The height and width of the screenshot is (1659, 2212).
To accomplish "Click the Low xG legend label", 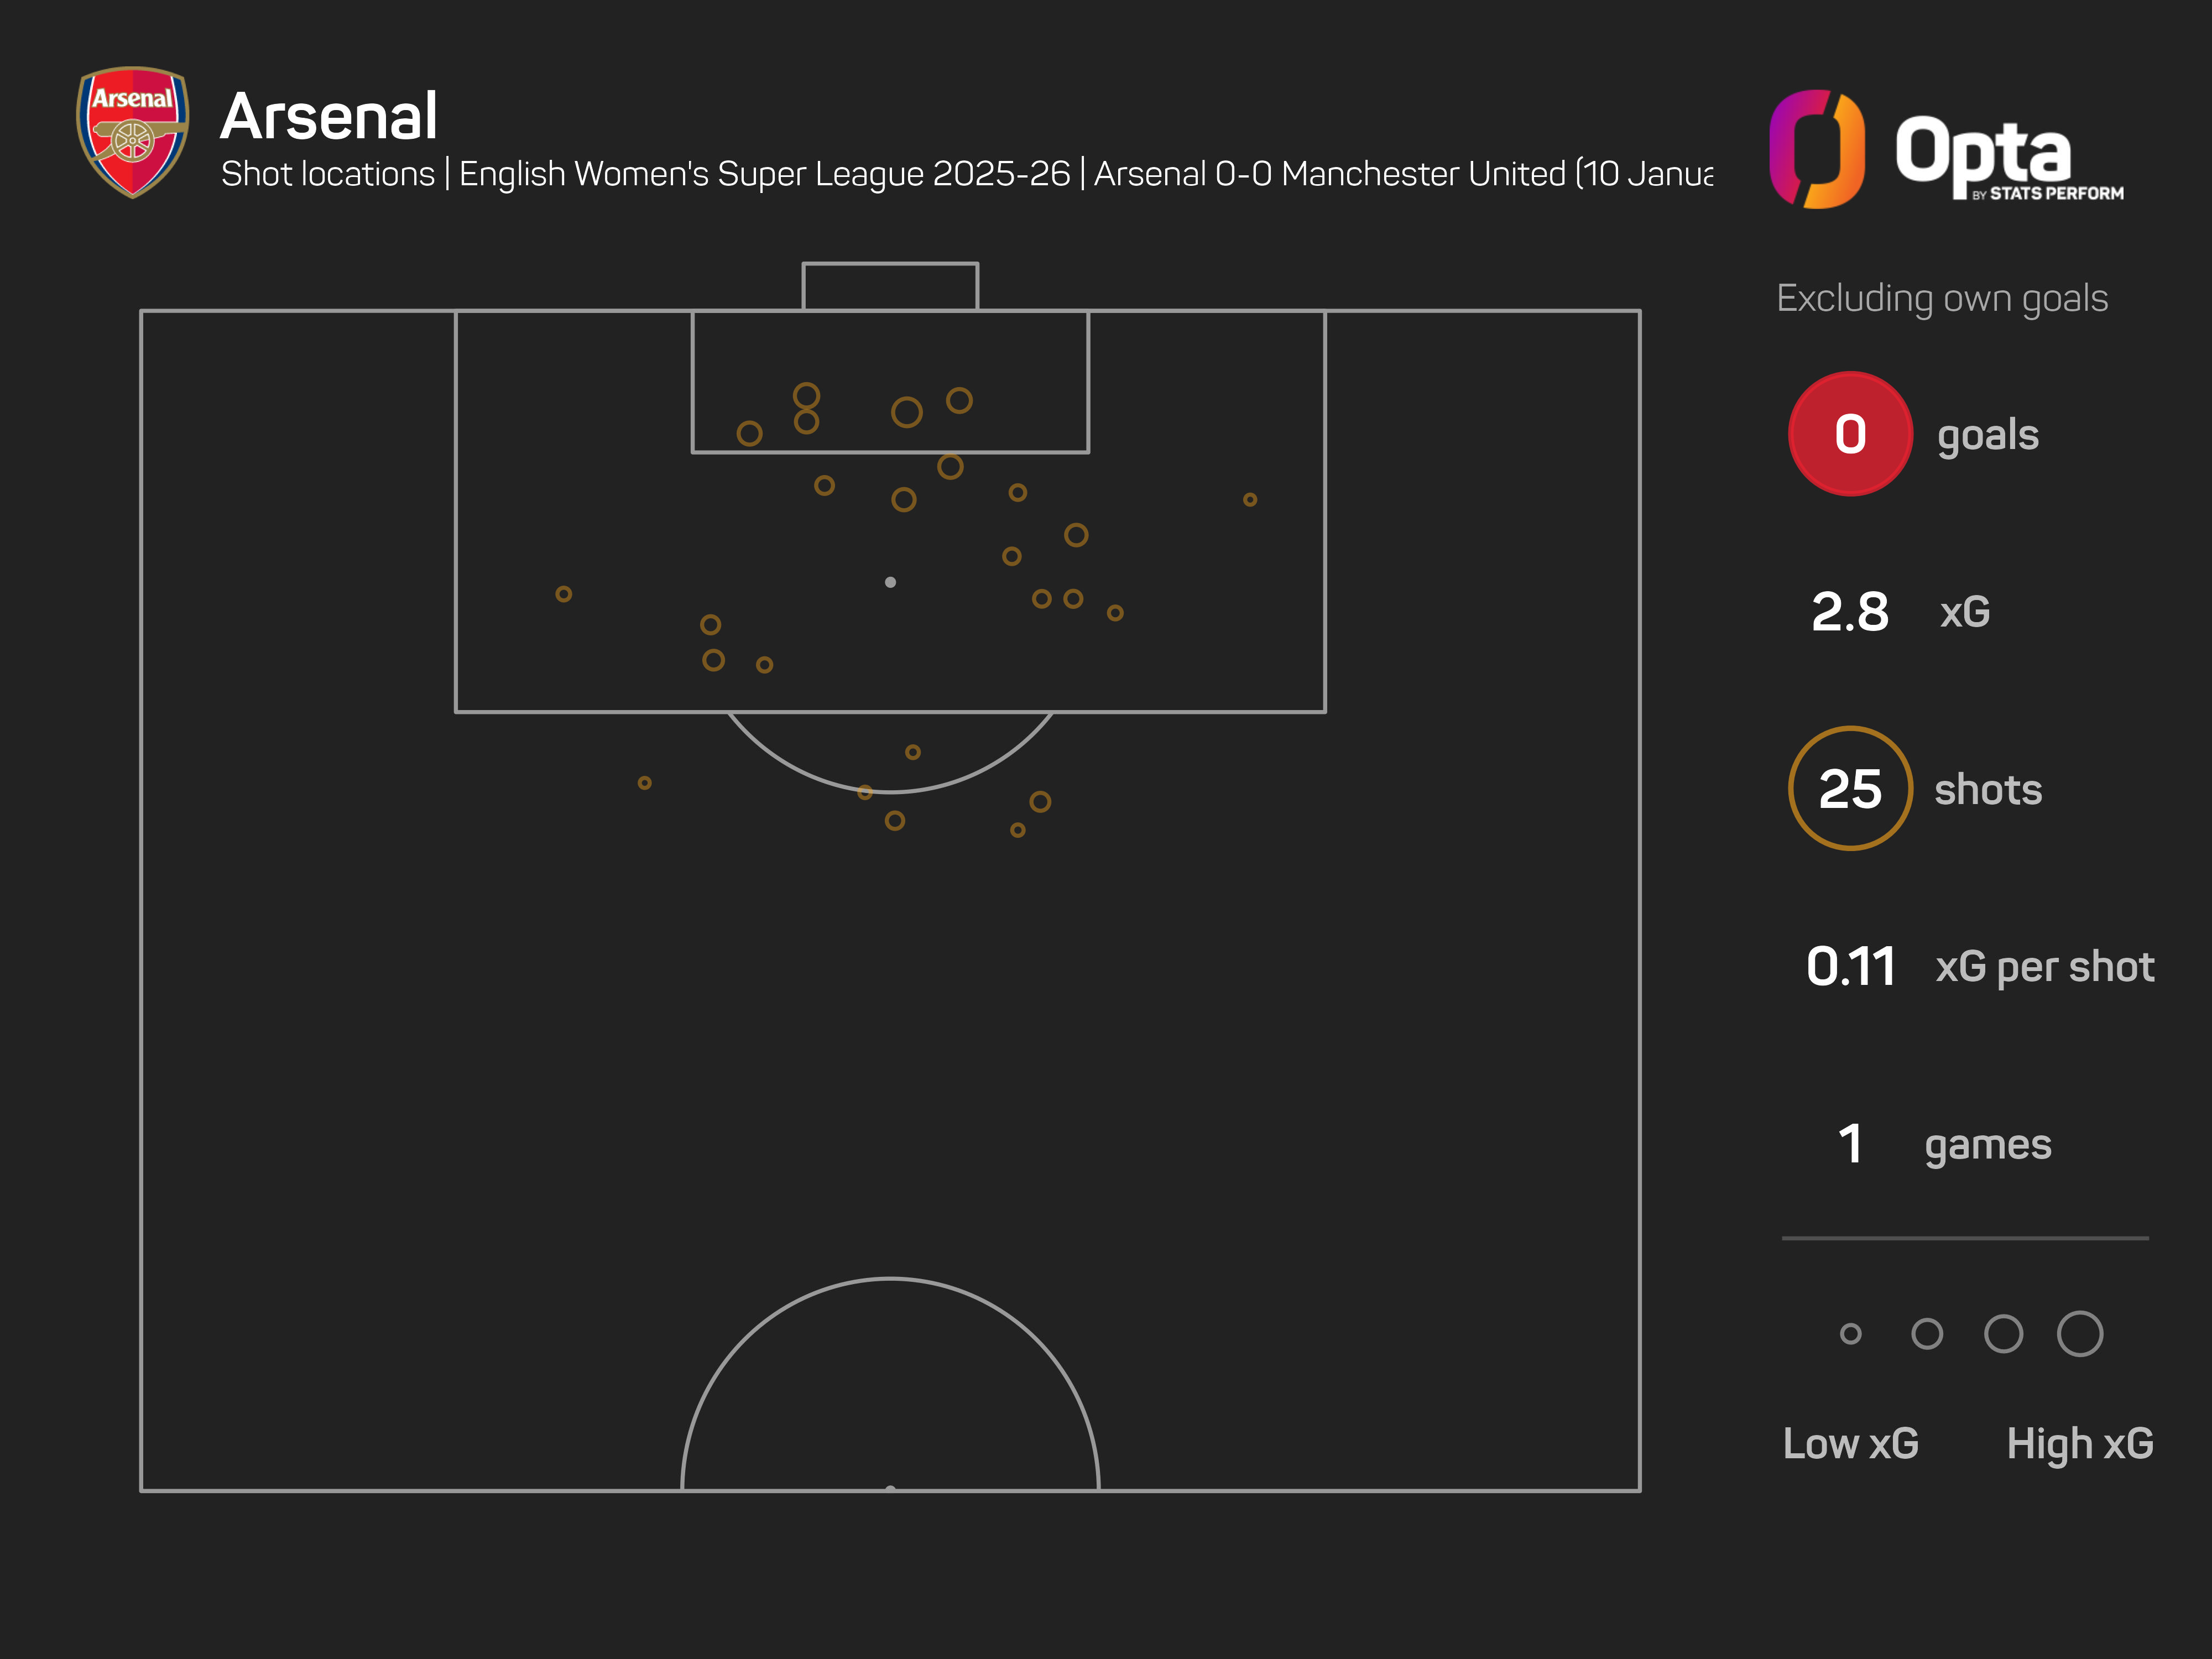I will (x=1850, y=1443).
